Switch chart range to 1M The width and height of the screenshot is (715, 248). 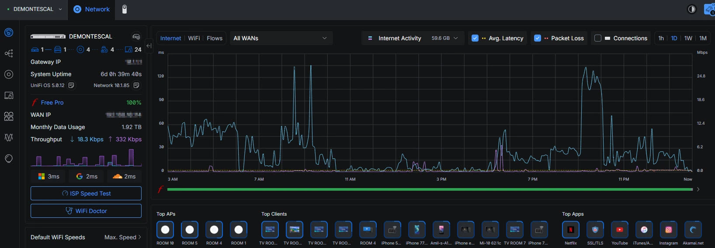click(703, 38)
